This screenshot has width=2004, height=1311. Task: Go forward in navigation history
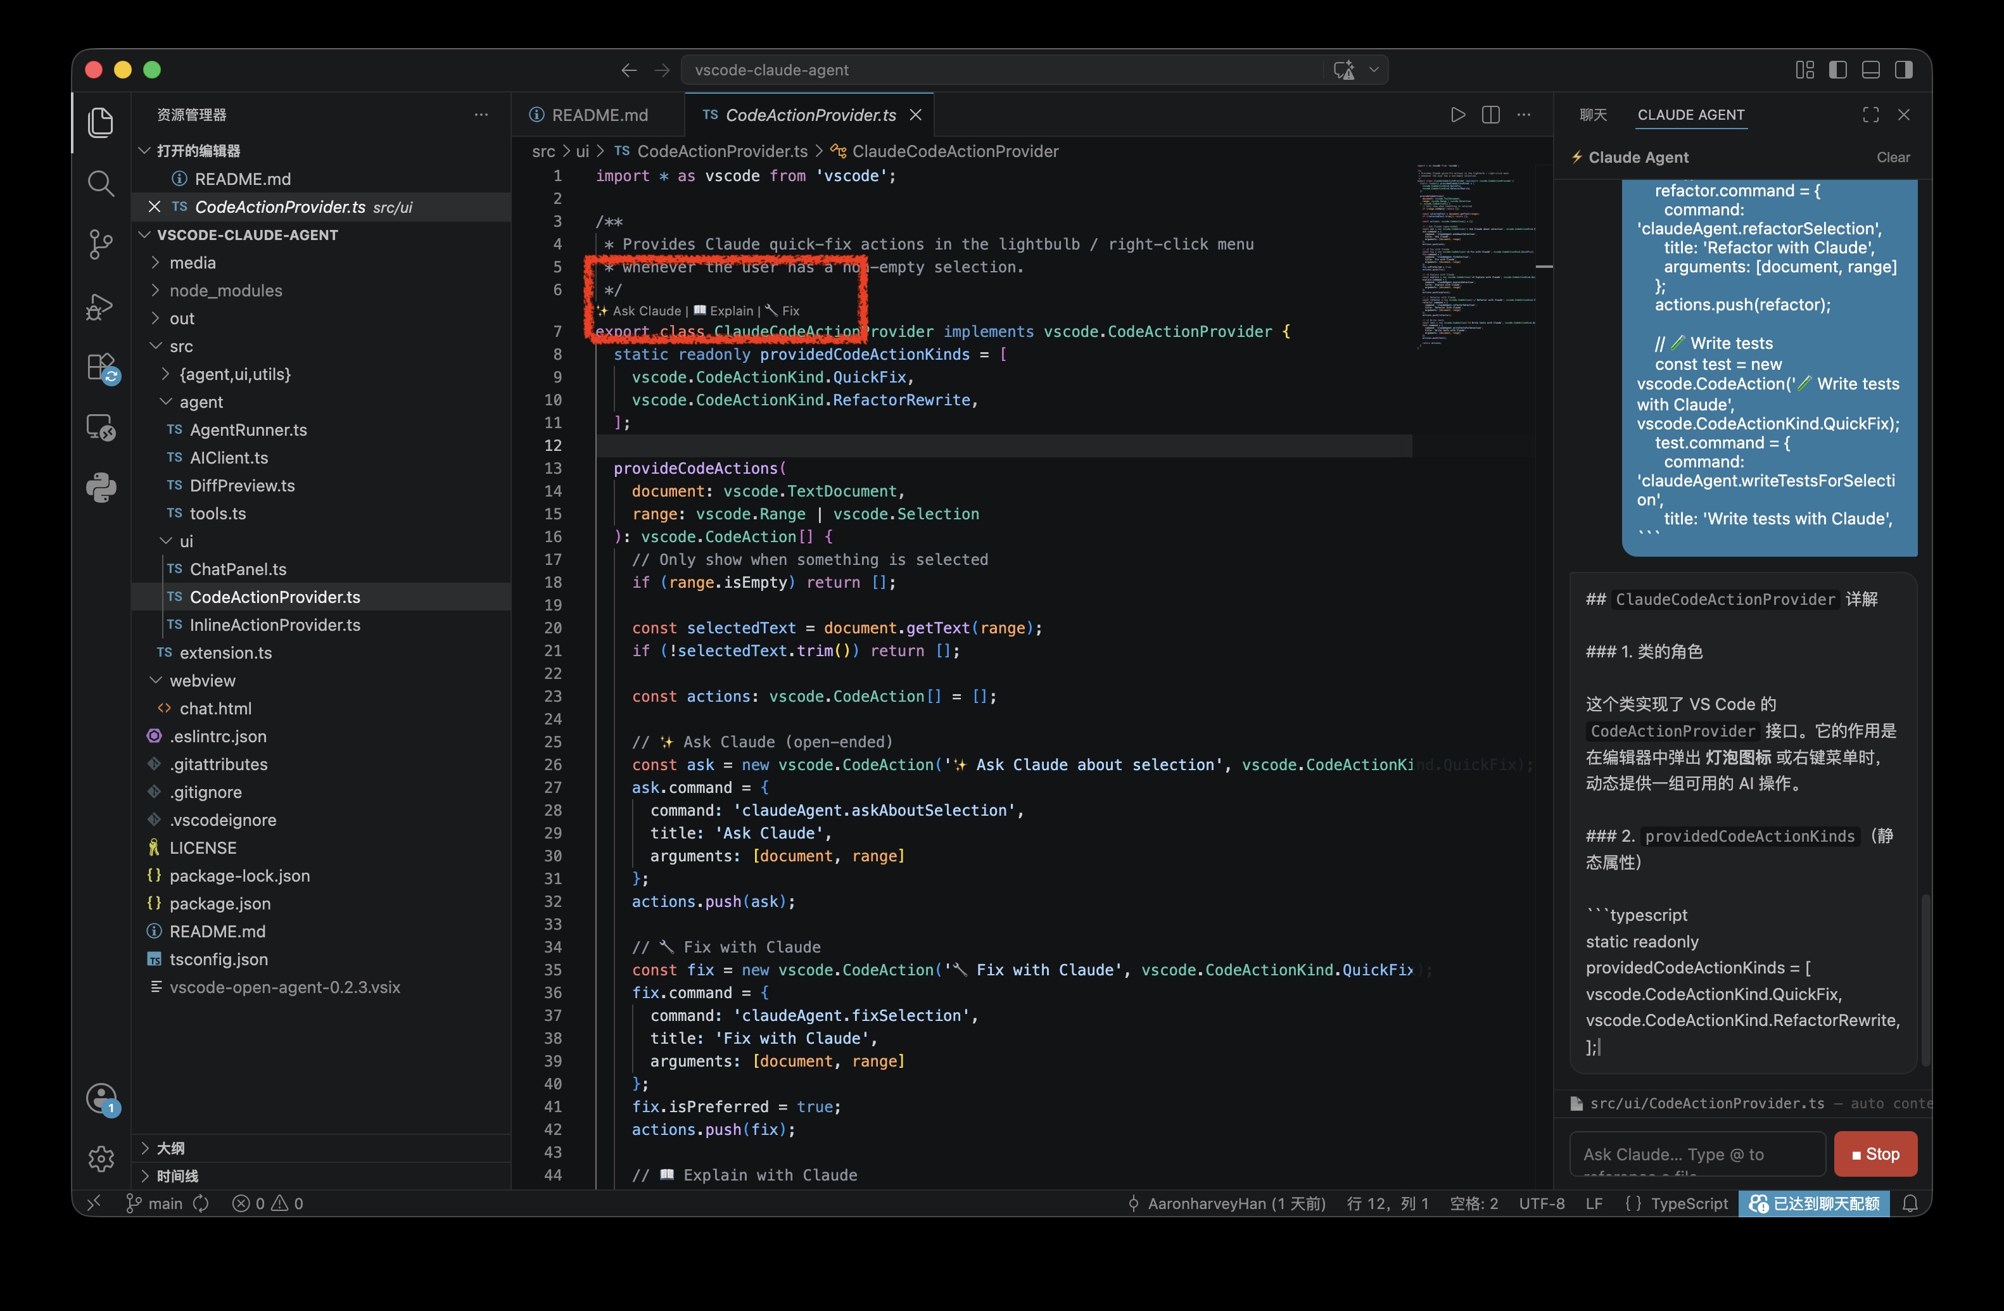click(x=662, y=70)
